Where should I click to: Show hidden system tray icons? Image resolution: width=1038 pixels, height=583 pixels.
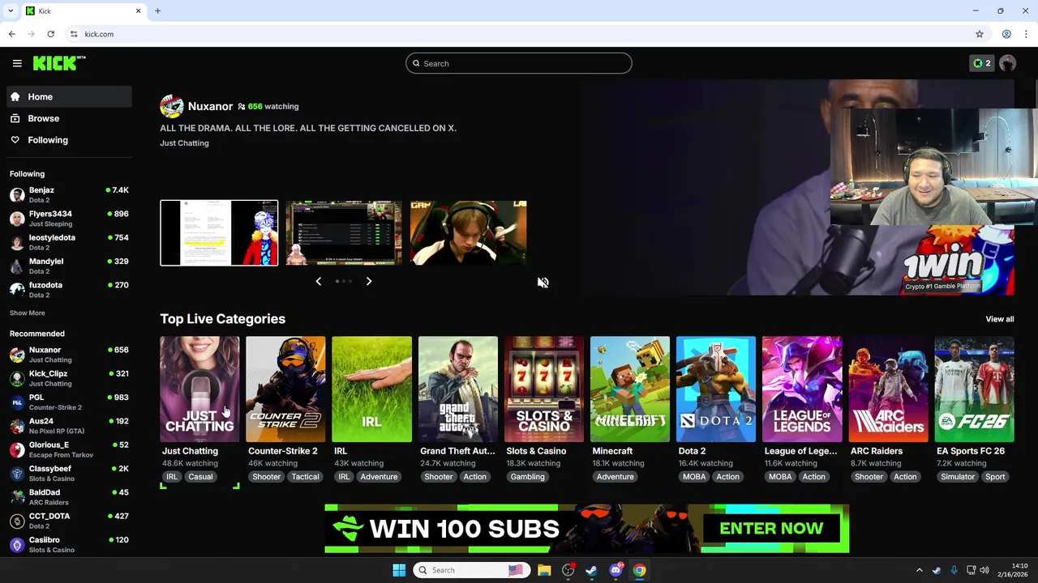pyautogui.click(x=919, y=570)
